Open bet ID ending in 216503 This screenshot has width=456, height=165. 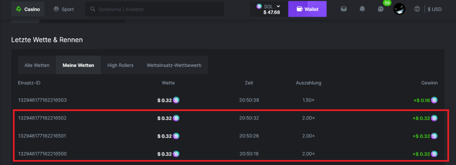(x=43, y=100)
